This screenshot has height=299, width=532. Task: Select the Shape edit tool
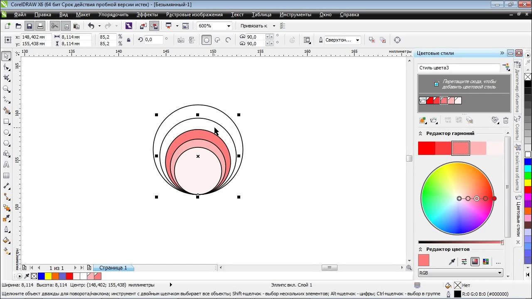pyautogui.click(x=6, y=67)
